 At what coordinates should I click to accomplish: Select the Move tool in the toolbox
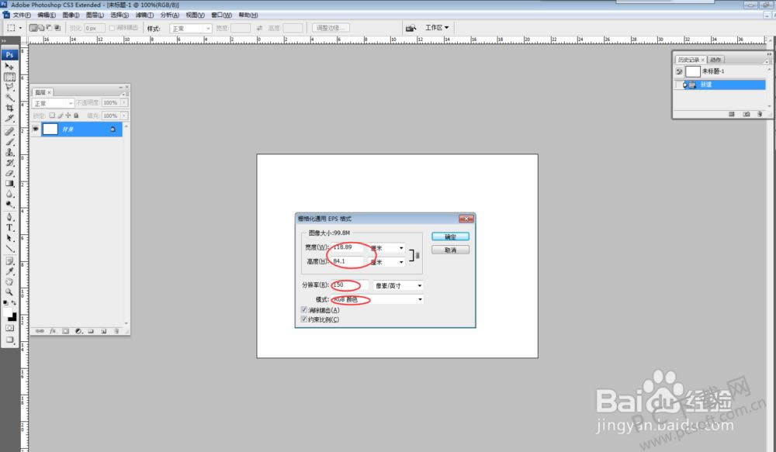point(10,67)
